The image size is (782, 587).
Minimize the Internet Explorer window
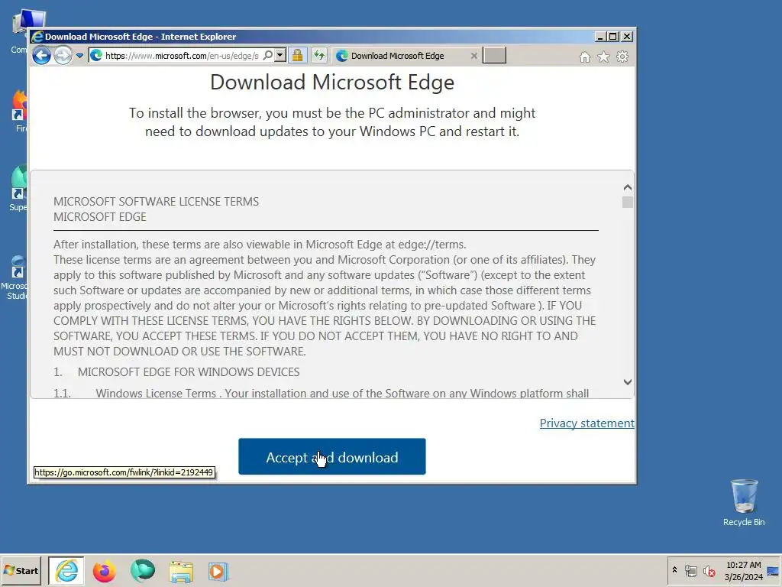[601, 37]
